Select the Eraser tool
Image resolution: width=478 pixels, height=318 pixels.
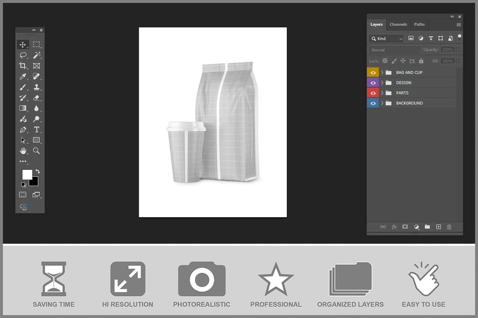[x=36, y=98]
